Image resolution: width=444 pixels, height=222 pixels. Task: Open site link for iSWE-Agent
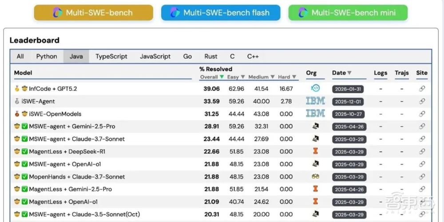[422, 101]
